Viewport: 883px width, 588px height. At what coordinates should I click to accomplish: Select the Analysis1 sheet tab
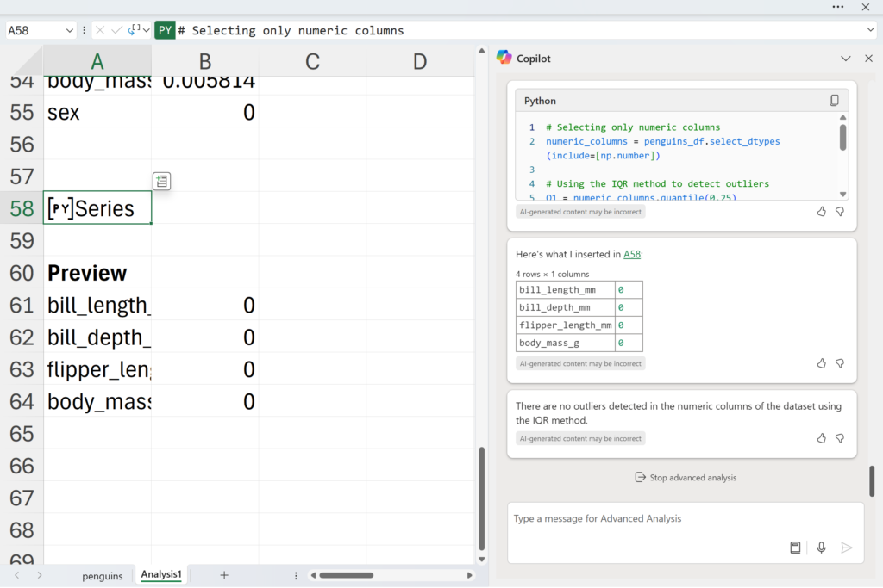161,574
